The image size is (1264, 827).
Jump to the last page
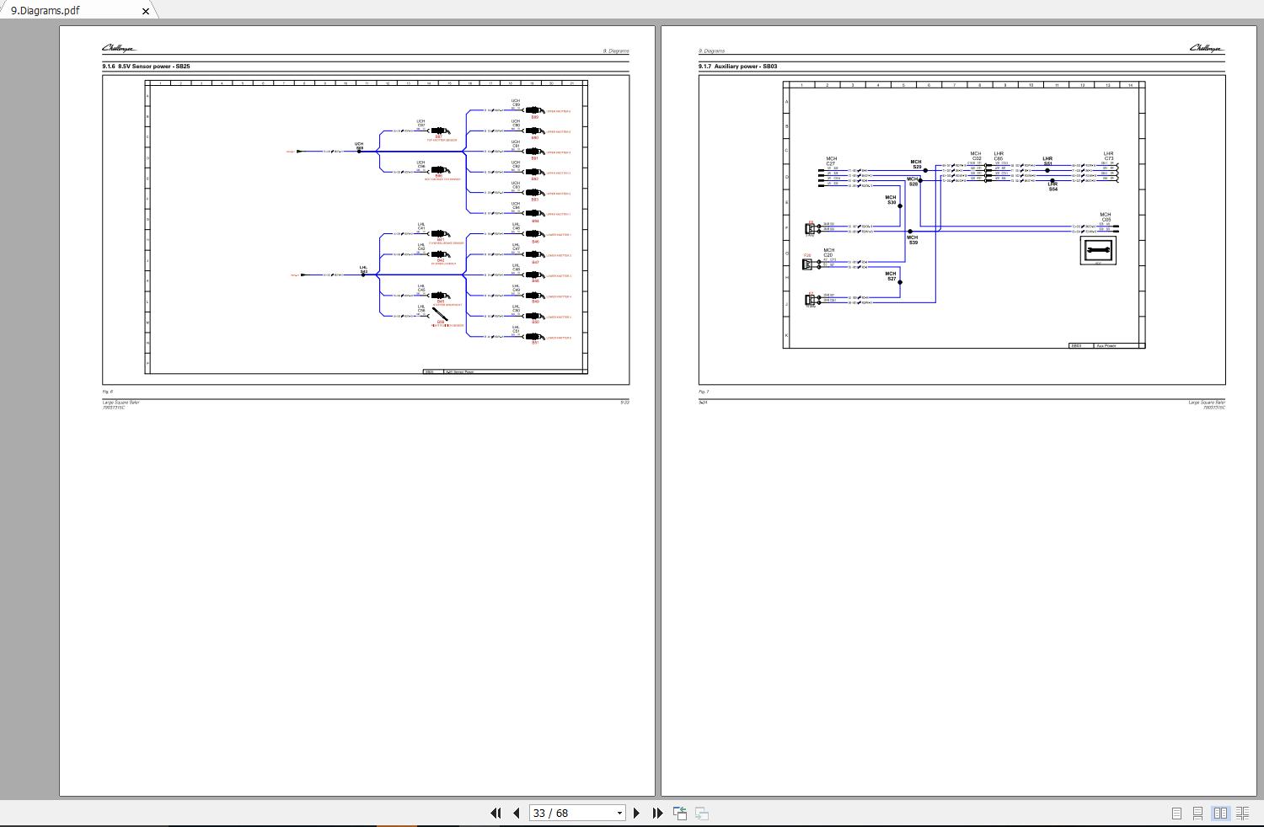point(658,814)
